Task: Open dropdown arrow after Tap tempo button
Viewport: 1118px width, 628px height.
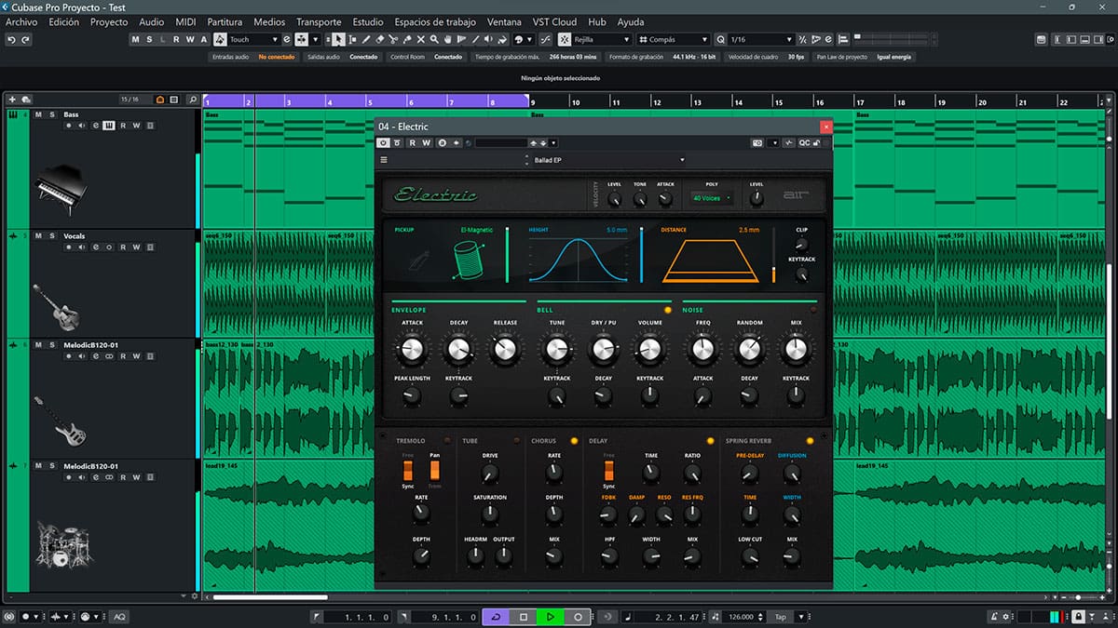Action: coord(803,617)
